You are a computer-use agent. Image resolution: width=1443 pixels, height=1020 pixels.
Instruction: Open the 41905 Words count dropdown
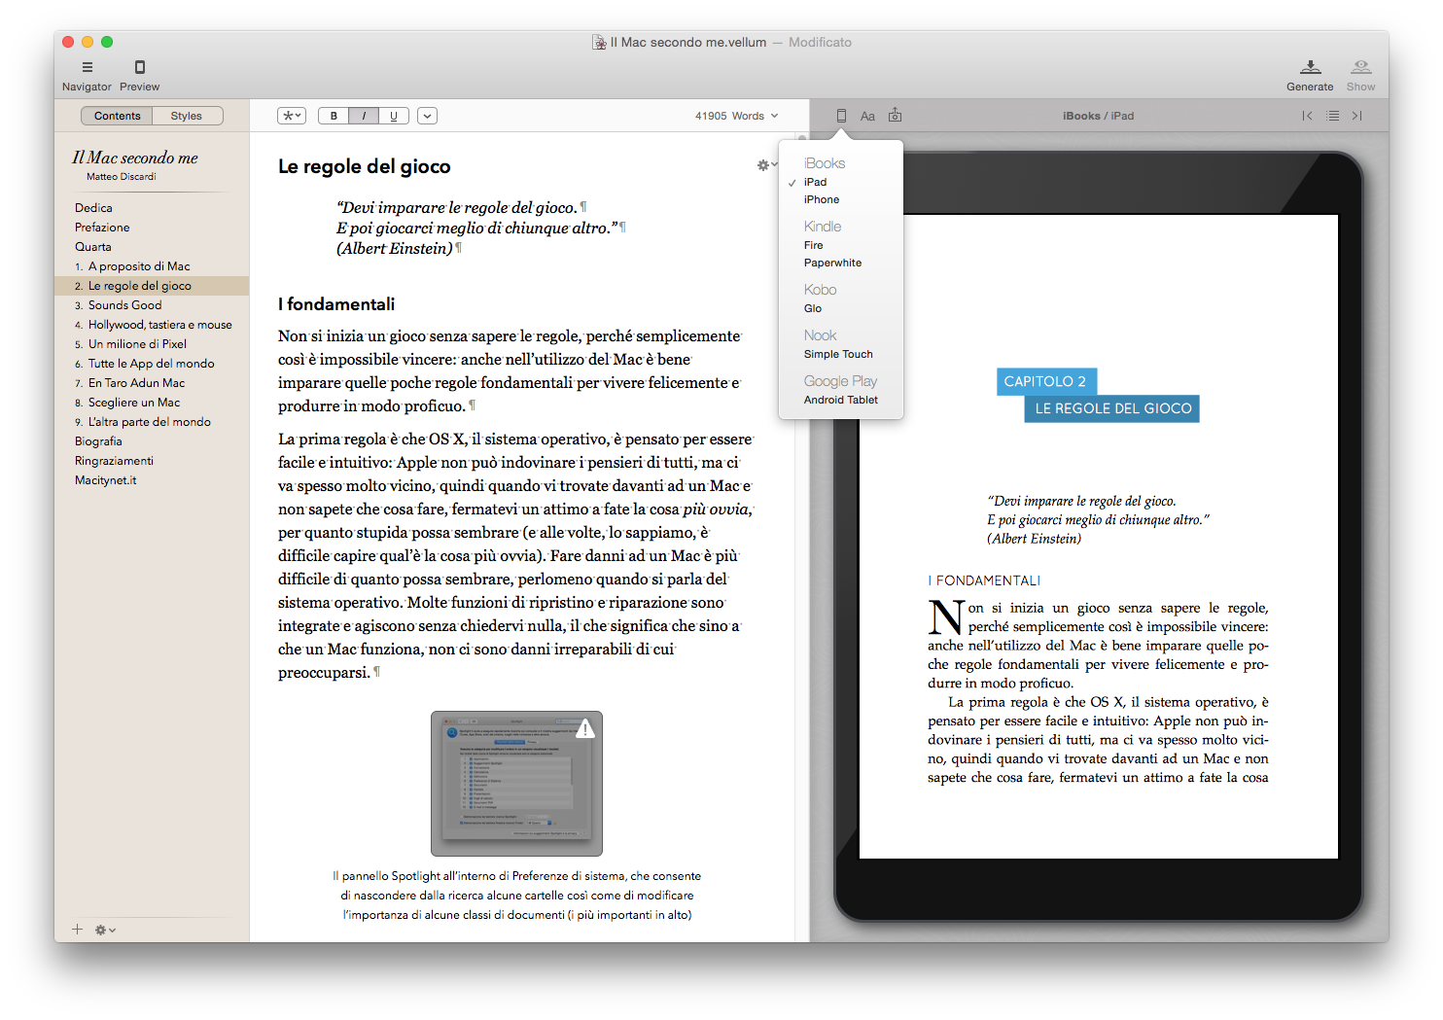point(736,116)
